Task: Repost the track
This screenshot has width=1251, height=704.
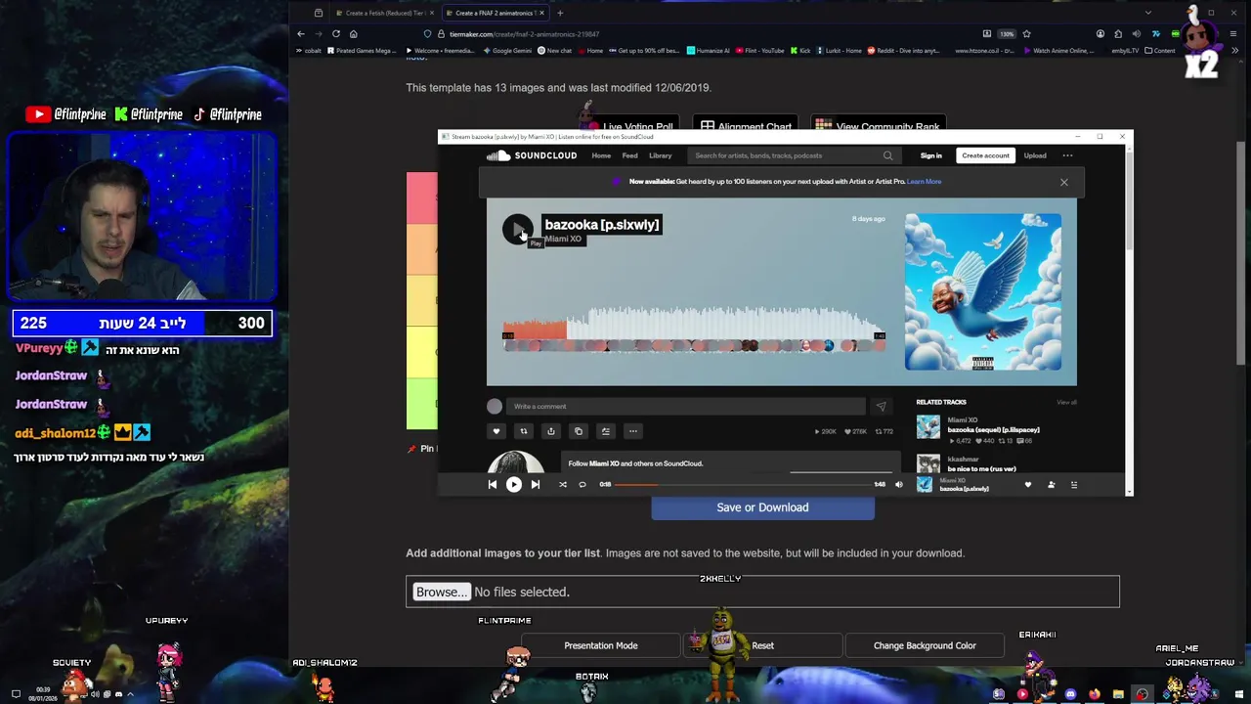Action: [x=524, y=431]
